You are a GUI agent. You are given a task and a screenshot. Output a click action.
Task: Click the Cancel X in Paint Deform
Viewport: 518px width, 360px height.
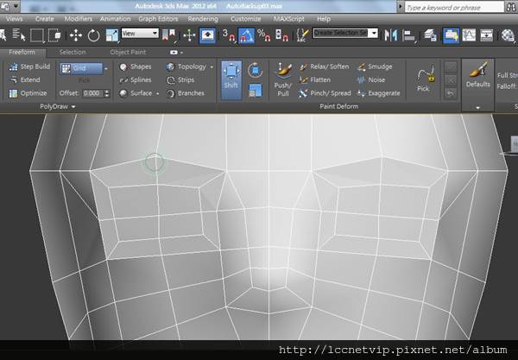[451, 80]
